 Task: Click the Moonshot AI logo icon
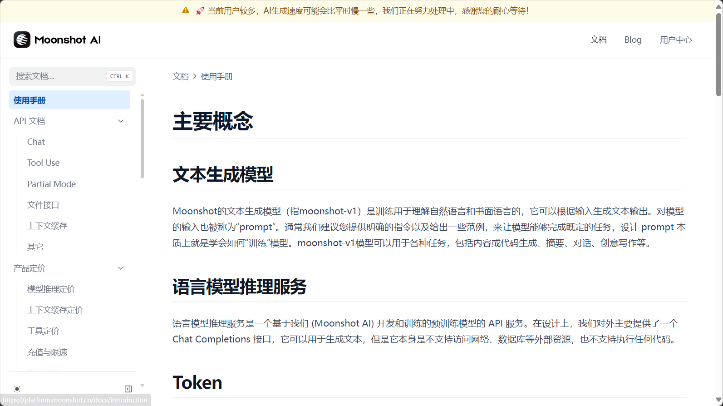[x=22, y=40]
